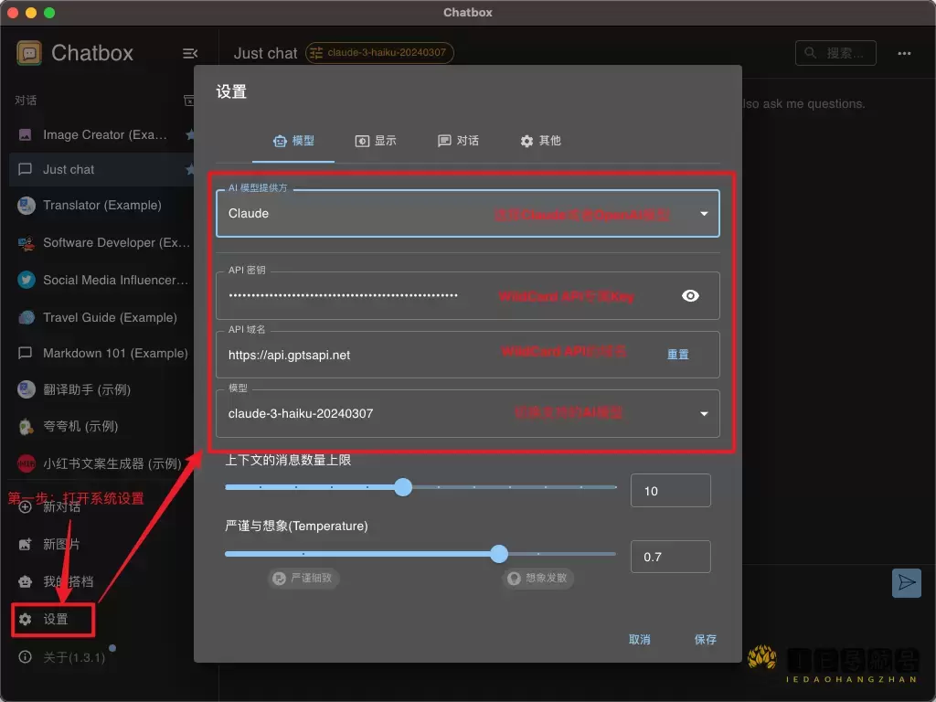Select the Just chat conversation
The height and width of the screenshot is (702, 936).
[x=101, y=169]
